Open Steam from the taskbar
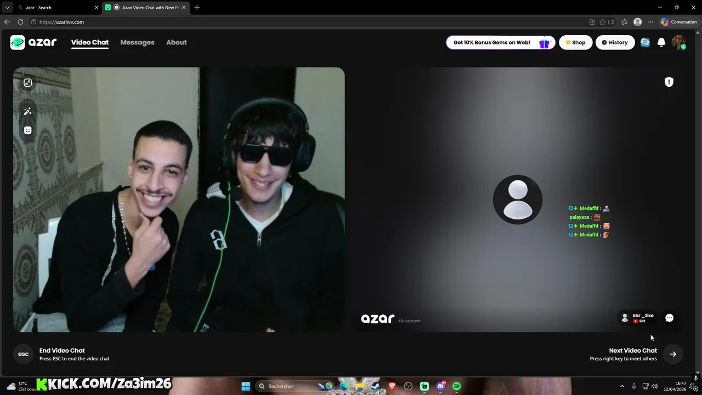Viewport: 702px width, 395px height. click(376, 386)
